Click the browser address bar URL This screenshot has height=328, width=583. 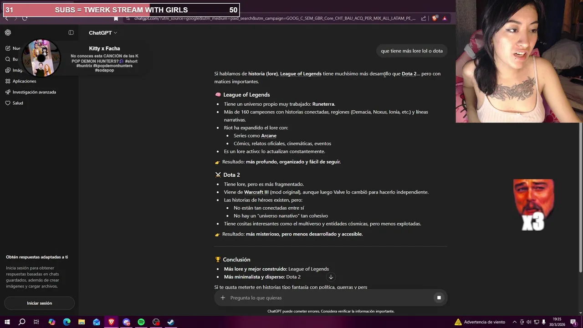coord(275,18)
